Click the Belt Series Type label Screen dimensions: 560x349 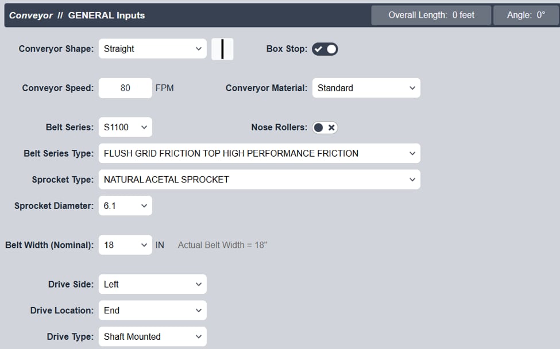coord(59,153)
